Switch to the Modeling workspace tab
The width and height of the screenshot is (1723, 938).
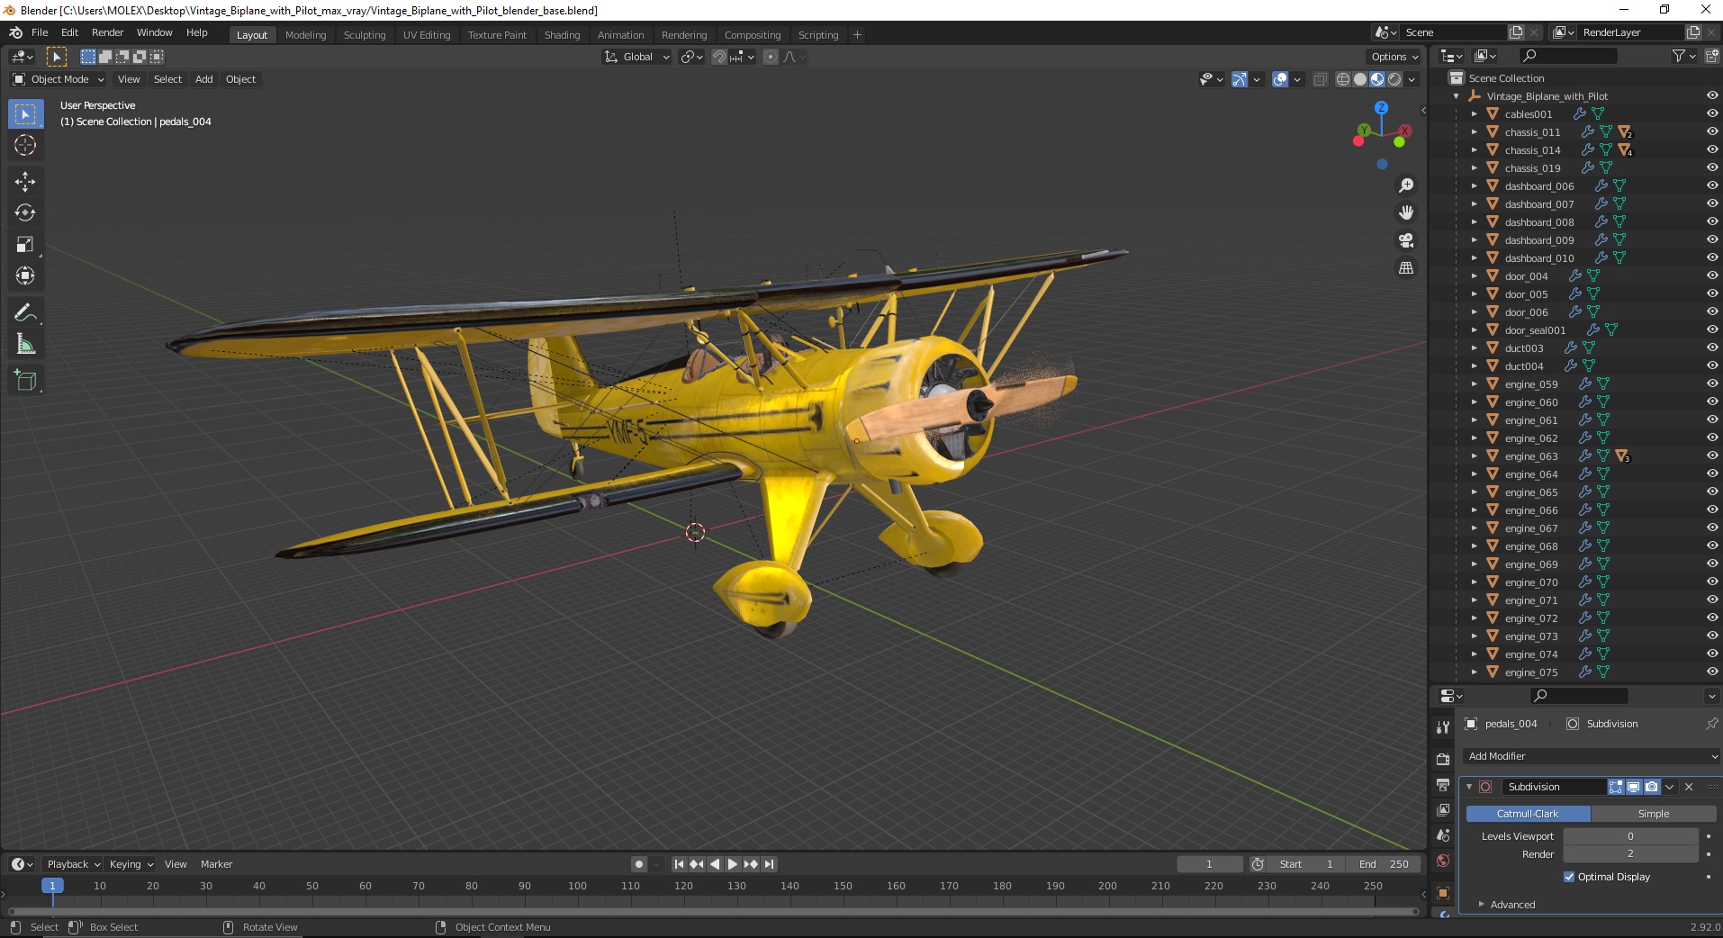305,35
